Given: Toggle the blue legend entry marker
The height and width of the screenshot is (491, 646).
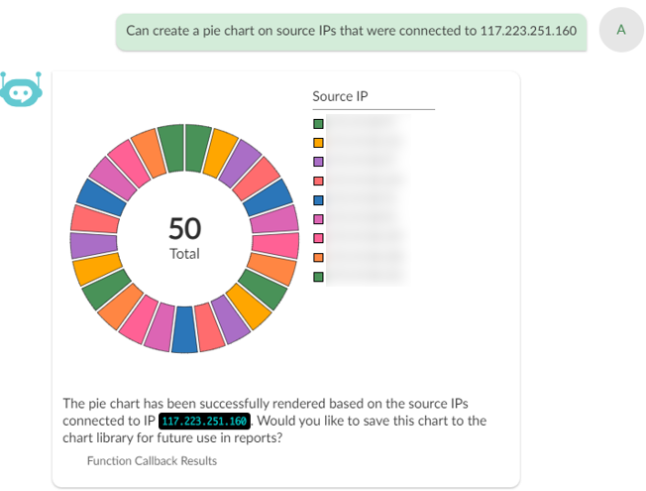Looking at the screenshot, I should 318,200.
